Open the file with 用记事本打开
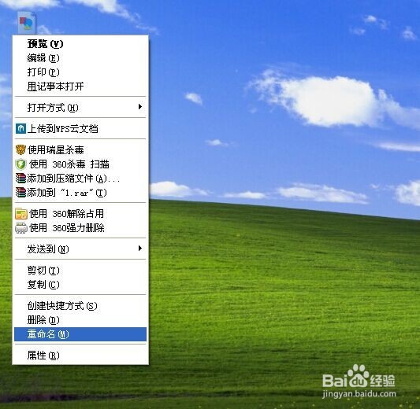The height and width of the screenshot is (409, 420). [80, 87]
